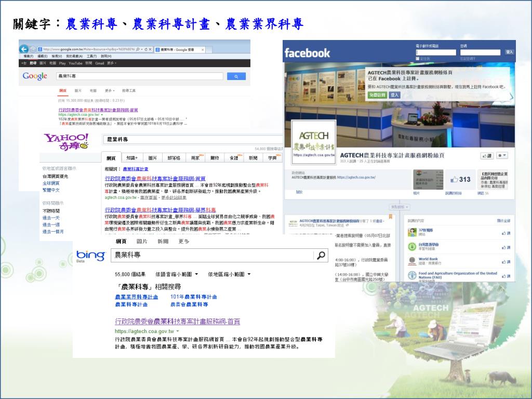Click Bing related search 101年農業科專計畫

click(x=193, y=297)
